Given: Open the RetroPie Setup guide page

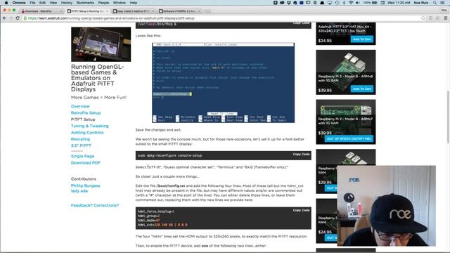Looking at the screenshot, I should [86, 112].
